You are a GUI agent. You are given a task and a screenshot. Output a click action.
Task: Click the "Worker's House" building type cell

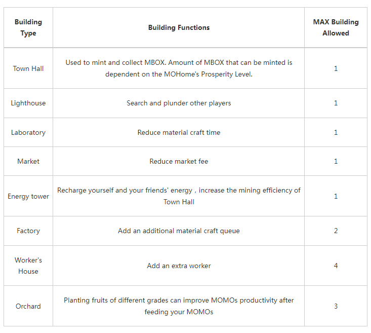click(x=28, y=266)
